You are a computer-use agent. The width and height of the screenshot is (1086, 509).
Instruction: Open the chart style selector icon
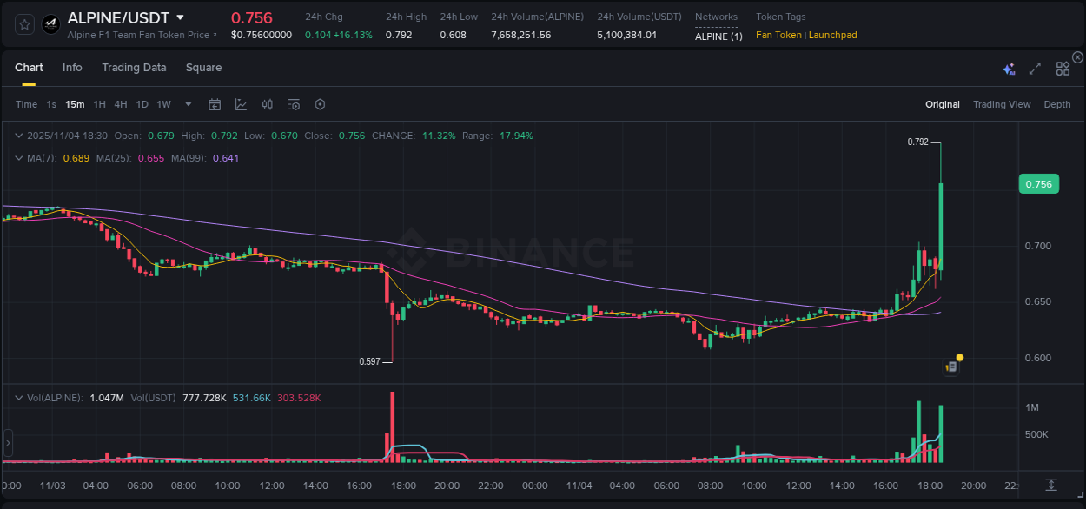(241, 104)
